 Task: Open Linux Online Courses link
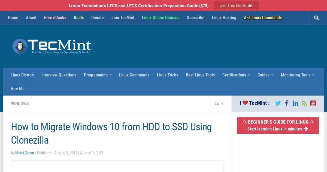(161, 17)
